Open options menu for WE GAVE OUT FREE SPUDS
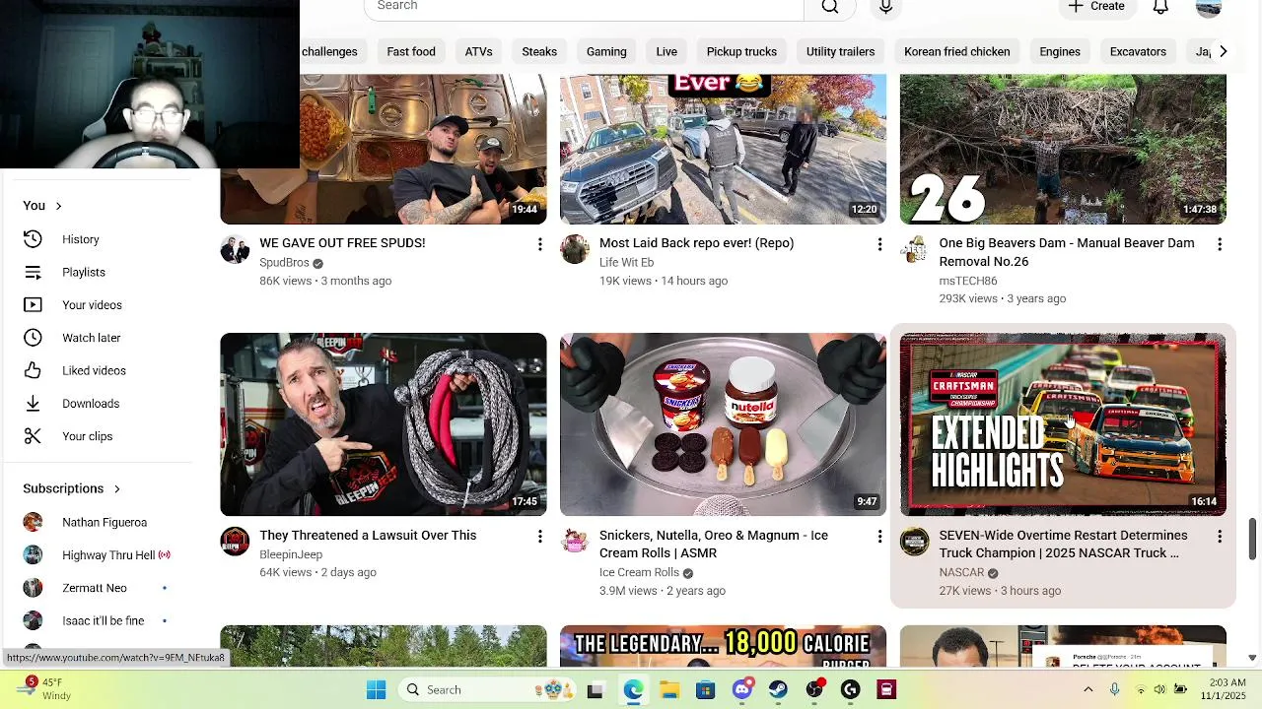The height and width of the screenshot is (709, 1262). pyautogui.click(x=539, y=244)
